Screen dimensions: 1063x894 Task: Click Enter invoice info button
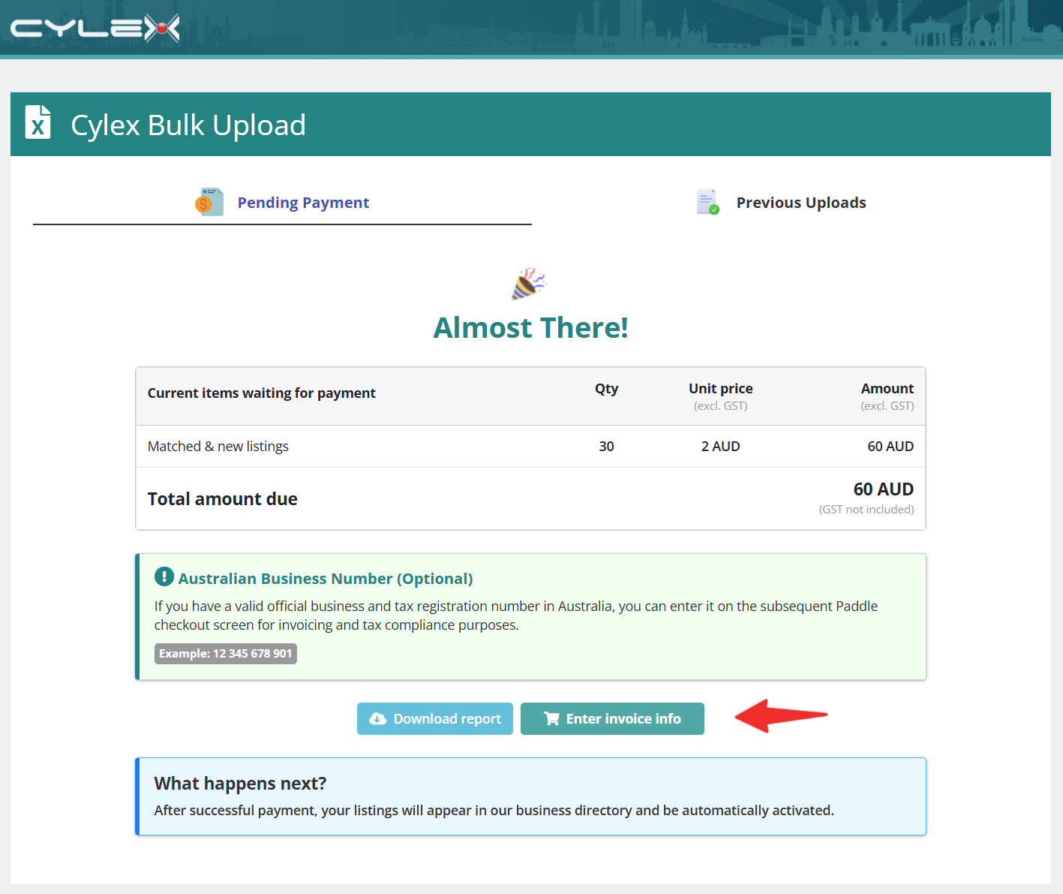(612, 719)
